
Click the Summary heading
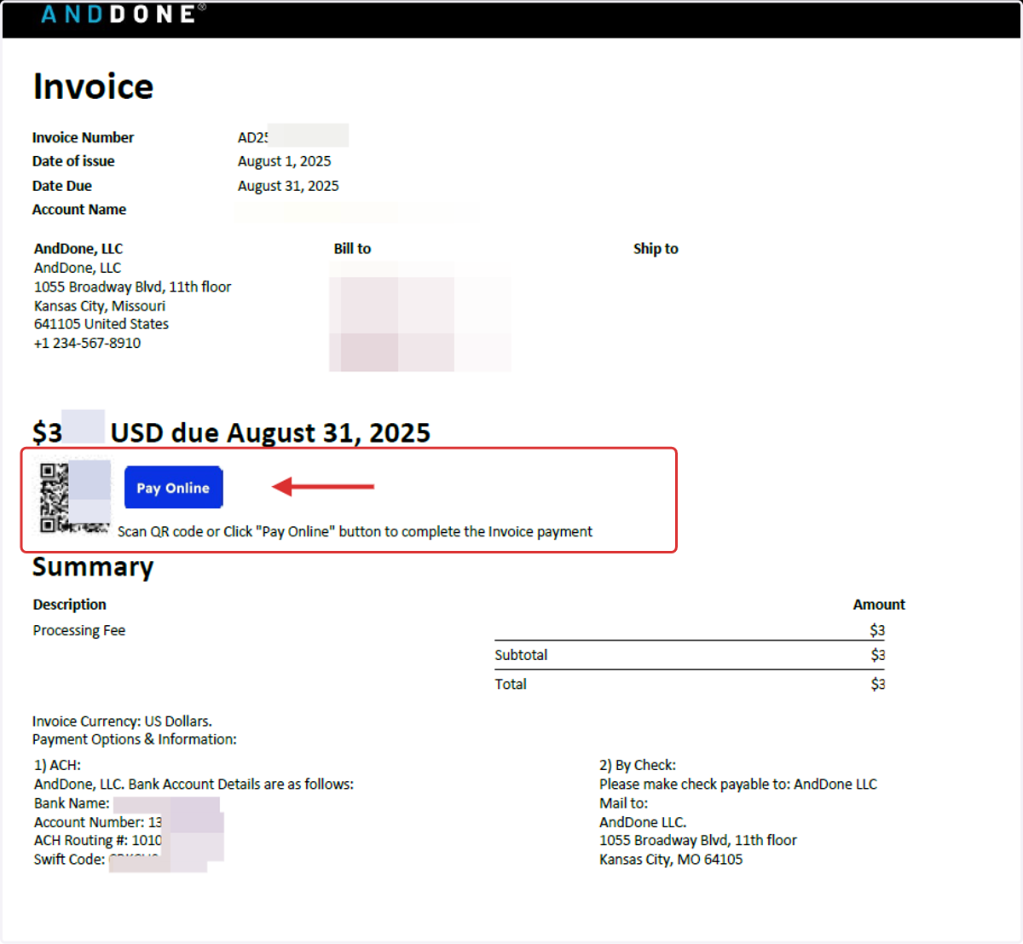[93, 567]
